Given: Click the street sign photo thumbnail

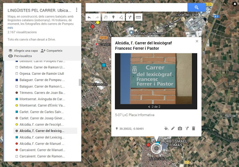Looking at the screenshot, I should click(156, 79).
